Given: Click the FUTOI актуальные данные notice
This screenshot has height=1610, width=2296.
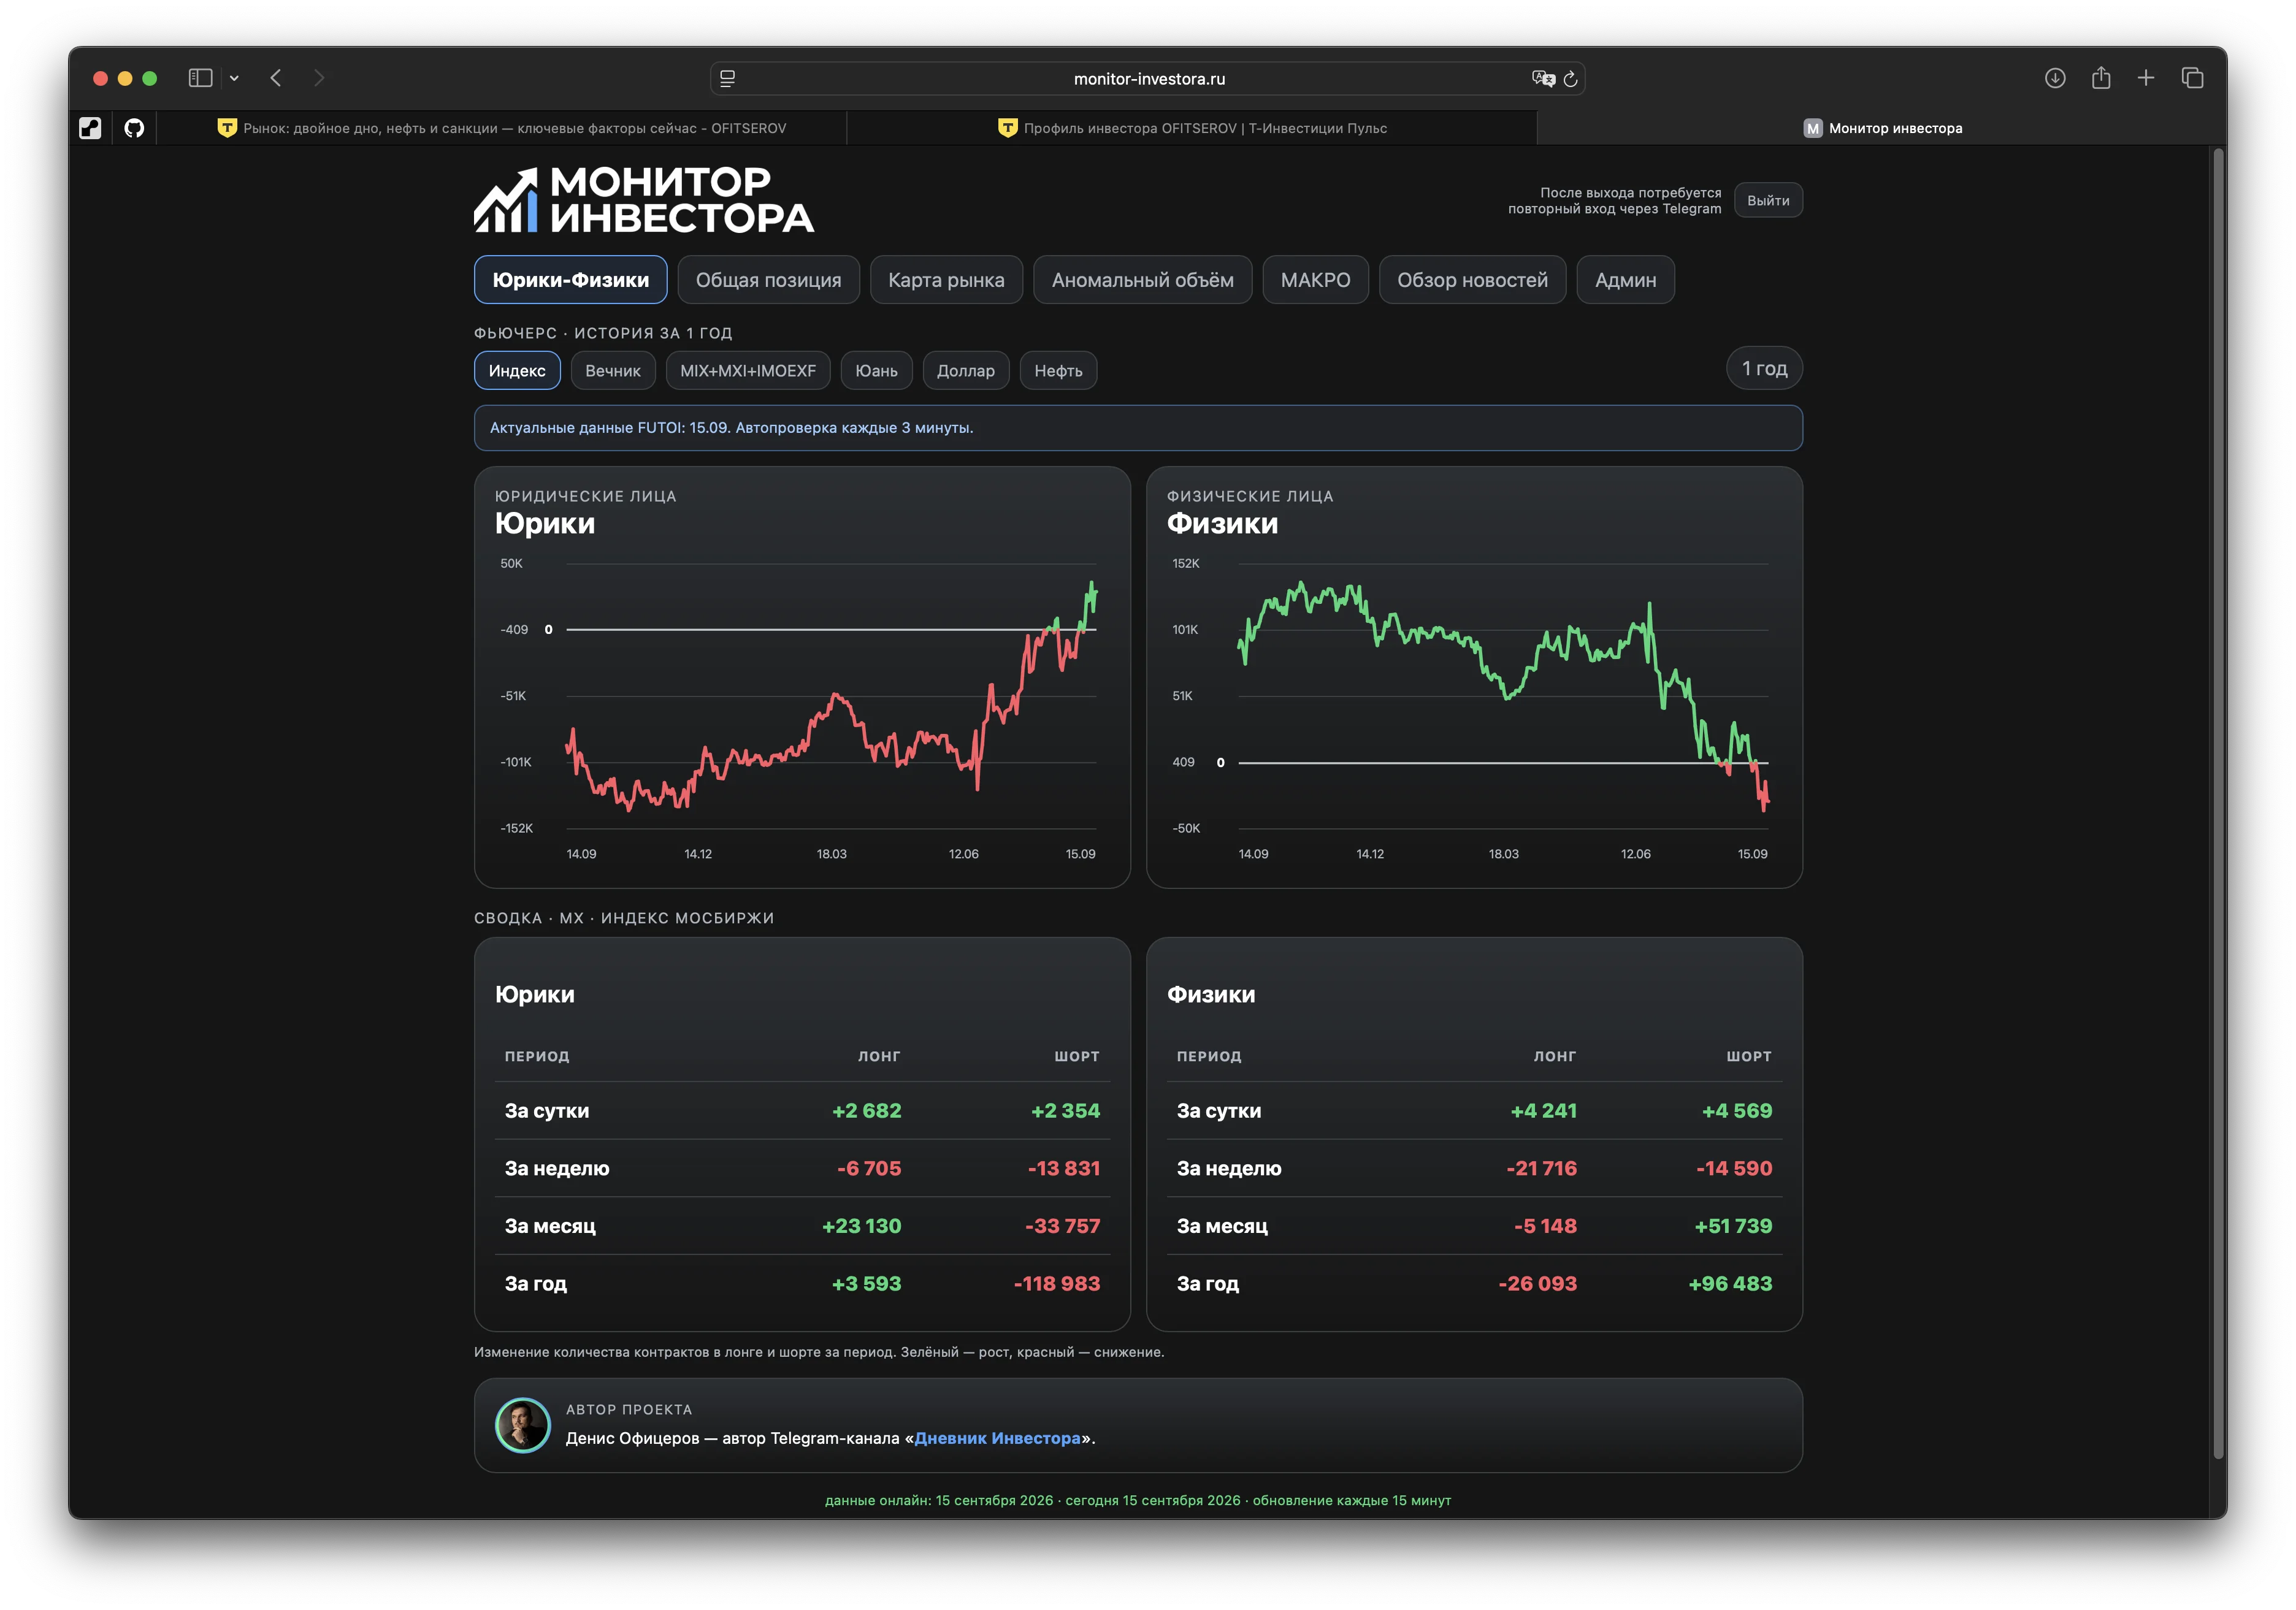Looking at the screenshot, I should (x=1138, y=428).
